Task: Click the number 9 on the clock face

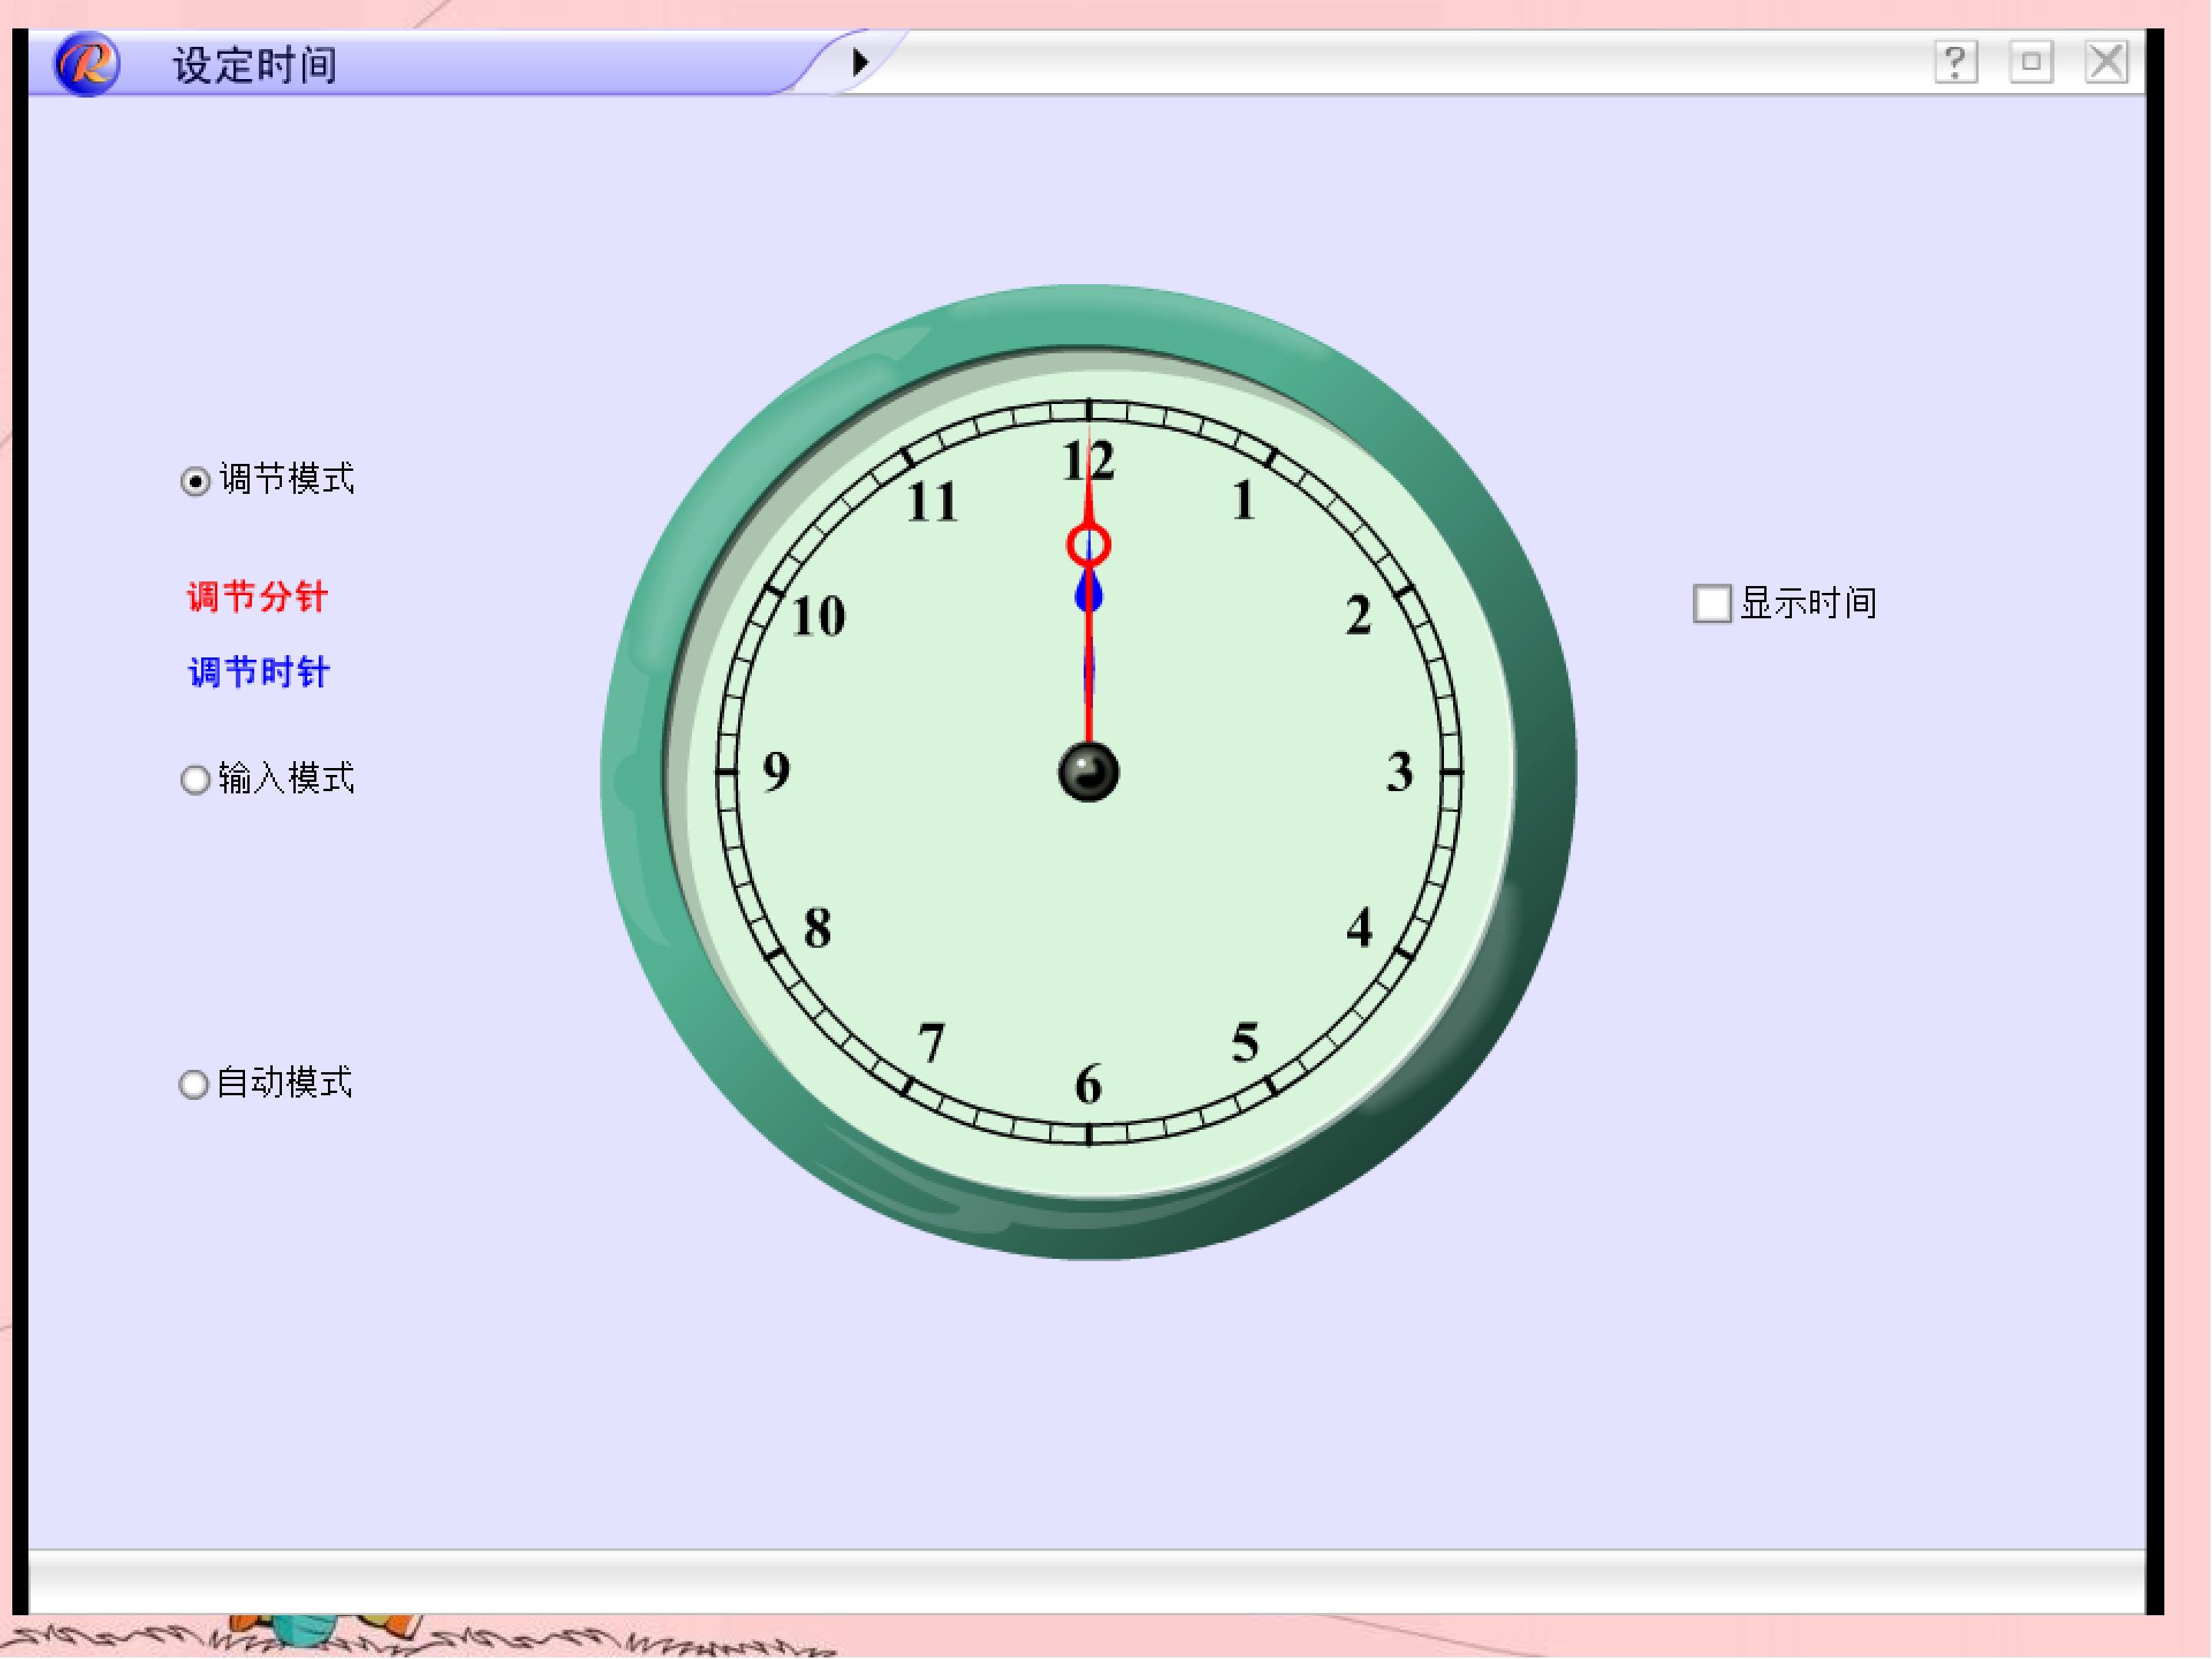Action: [776, 772]
